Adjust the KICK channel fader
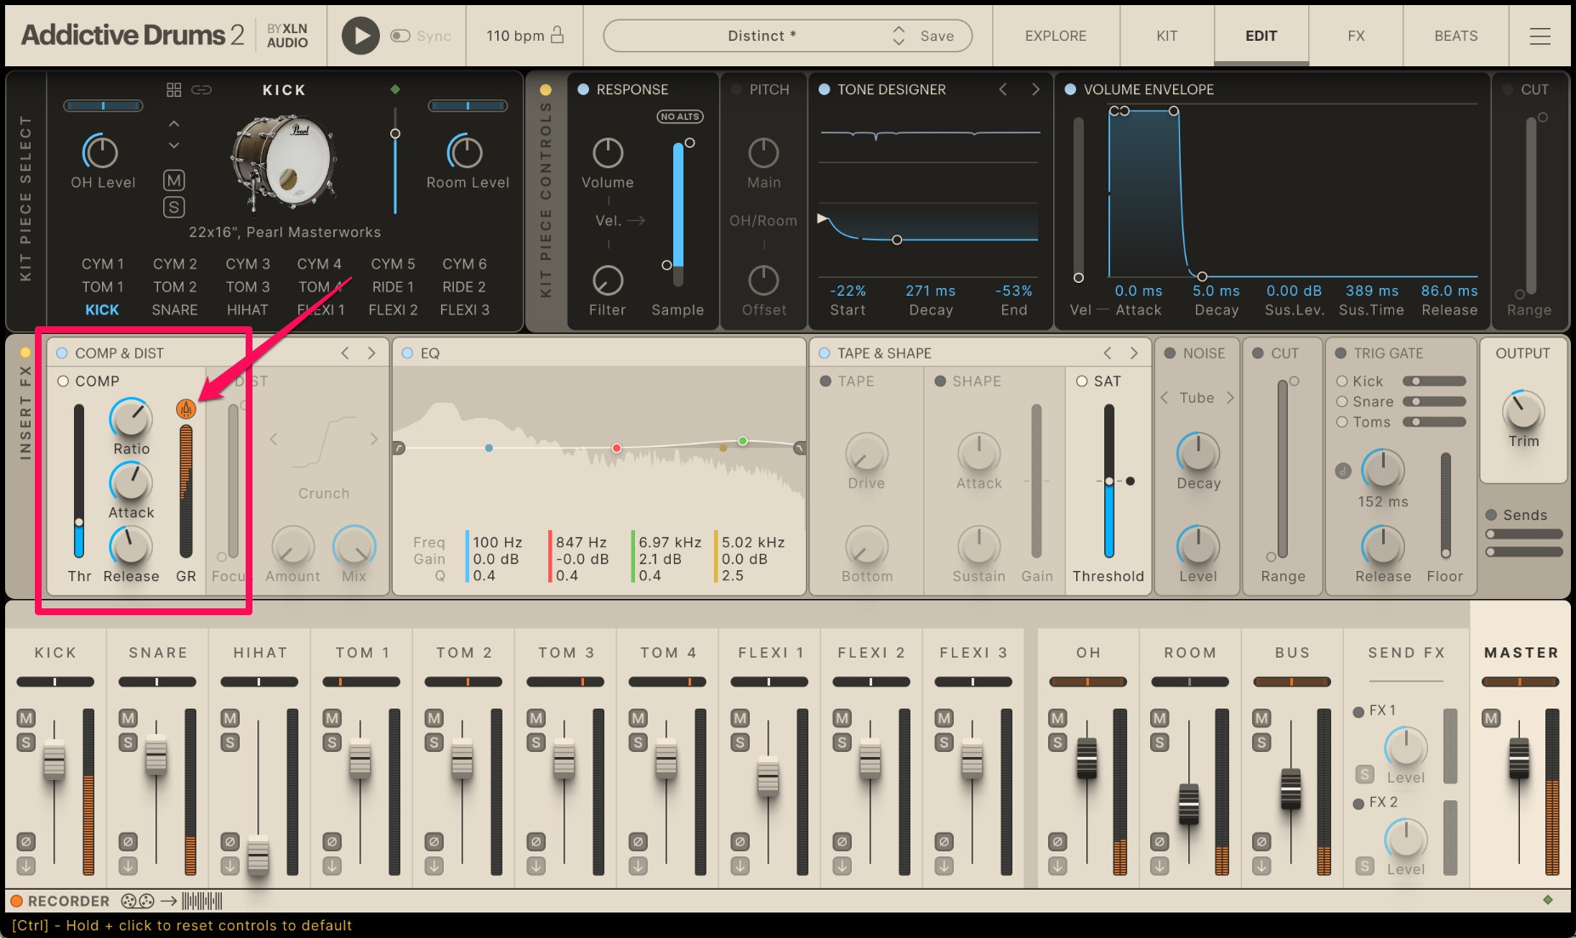The width and height of the screenshot is (1576, 938). [54, 760]
